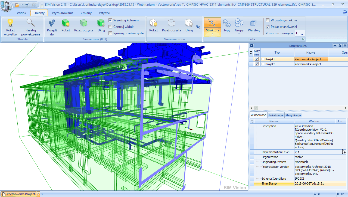Screen dimensions: 348x197
Task: Open the help question mark icon
Action: [345, 12]
